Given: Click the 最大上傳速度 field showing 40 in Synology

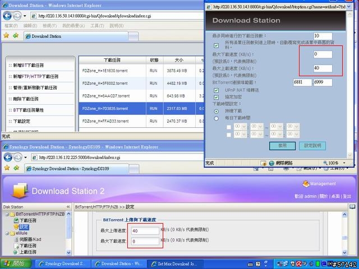Looking at the screenshot, I should click(x=145, y=231).
